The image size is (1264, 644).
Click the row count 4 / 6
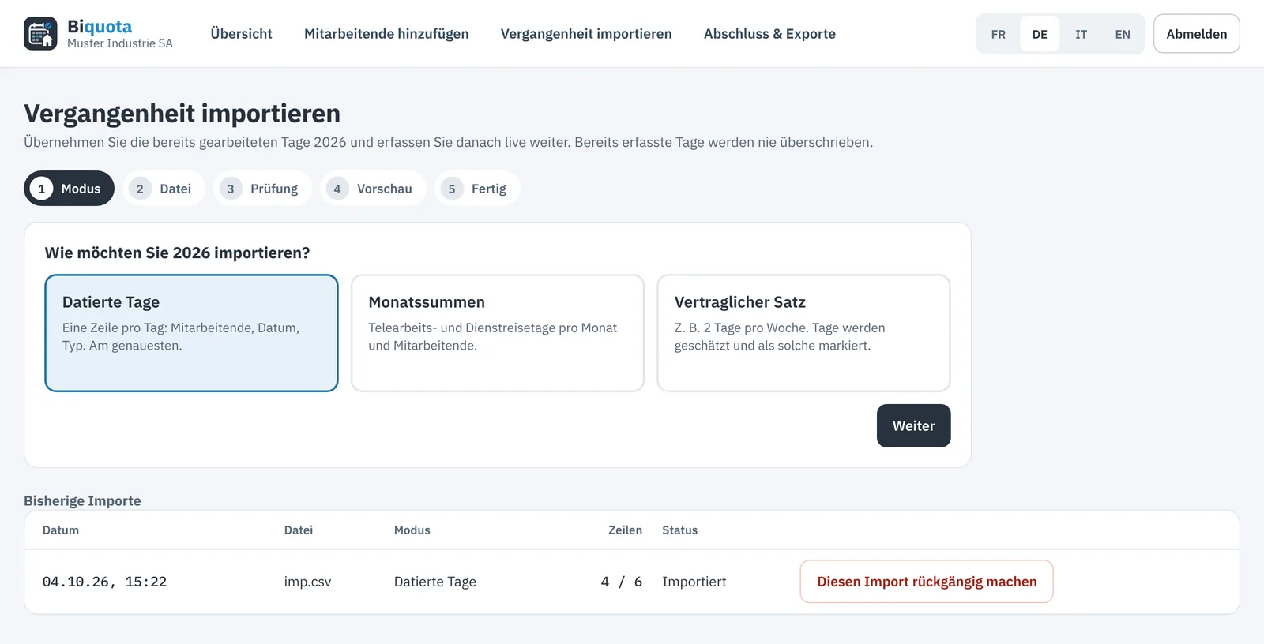coord(622,582)
